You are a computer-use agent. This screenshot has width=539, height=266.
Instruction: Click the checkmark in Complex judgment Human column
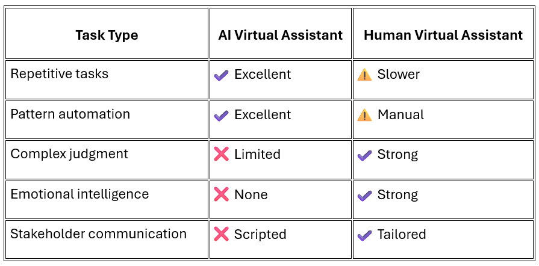point(364,155)
